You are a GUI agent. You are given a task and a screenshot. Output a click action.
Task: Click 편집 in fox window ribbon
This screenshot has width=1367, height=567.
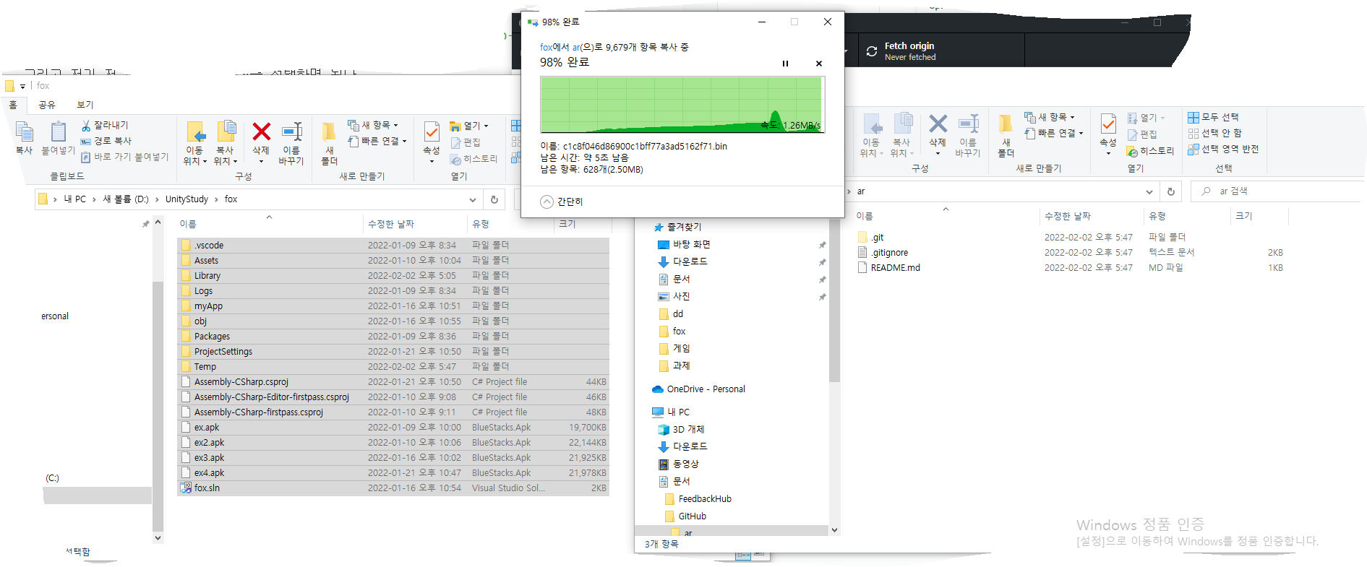point(465,142)
